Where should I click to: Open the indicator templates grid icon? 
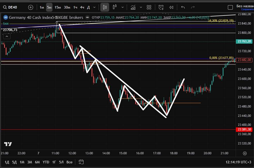coord(149,7)
